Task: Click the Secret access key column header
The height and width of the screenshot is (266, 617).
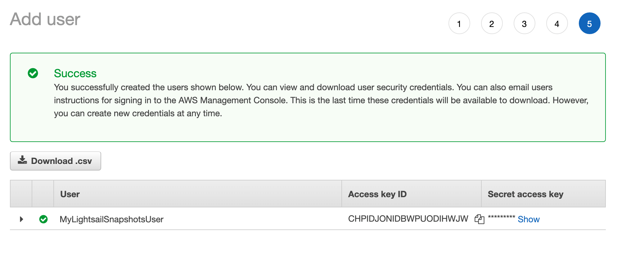Action: 525,194
